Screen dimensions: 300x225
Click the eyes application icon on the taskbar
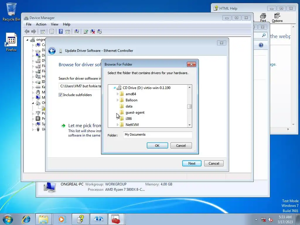(x=98, y=219)
